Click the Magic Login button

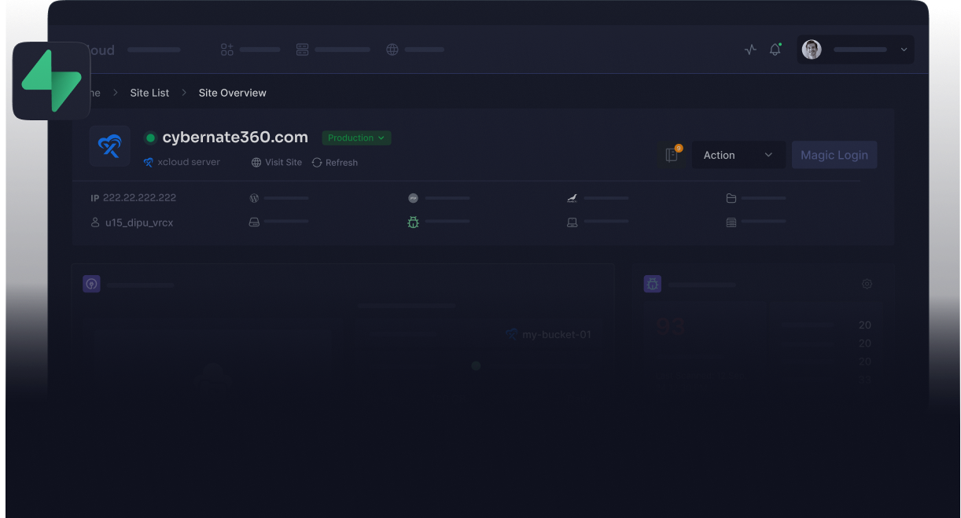click(834, 155)
